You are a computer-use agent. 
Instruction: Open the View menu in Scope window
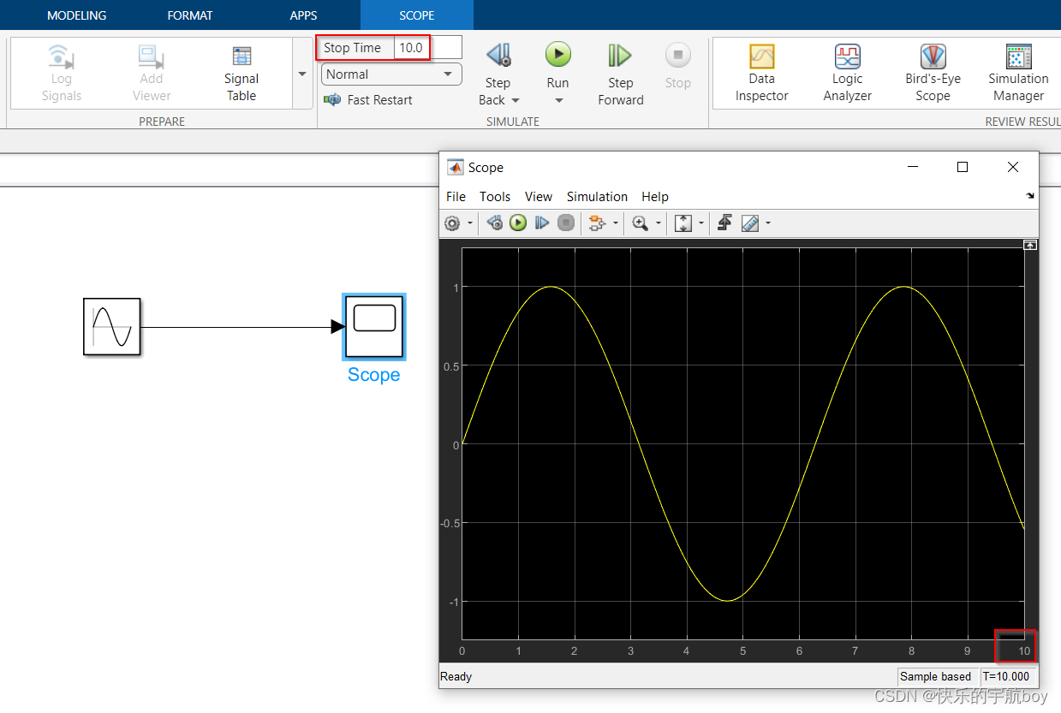(x=539, y=197)
